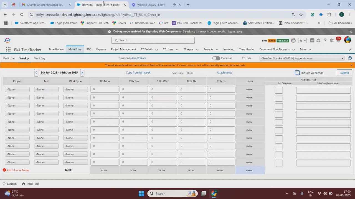Image resolution: width=355 pixels, height=199 pixels.
Task: Tick Job Complete checkbox in fifth row
Action: [x=279, y=123]
